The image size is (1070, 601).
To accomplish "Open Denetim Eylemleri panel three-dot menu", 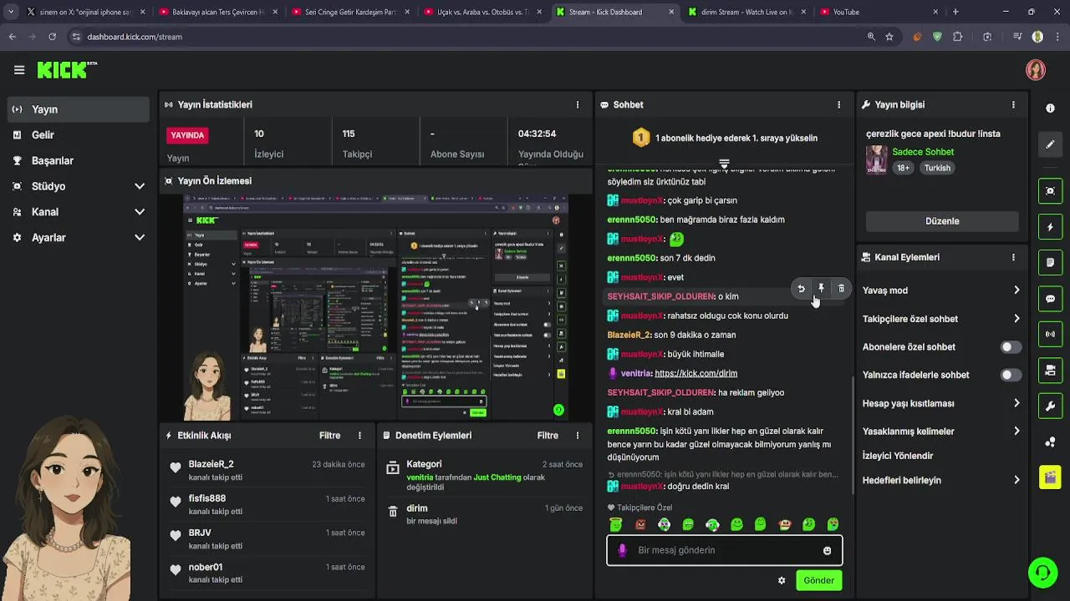I will [x=577, y=435].
